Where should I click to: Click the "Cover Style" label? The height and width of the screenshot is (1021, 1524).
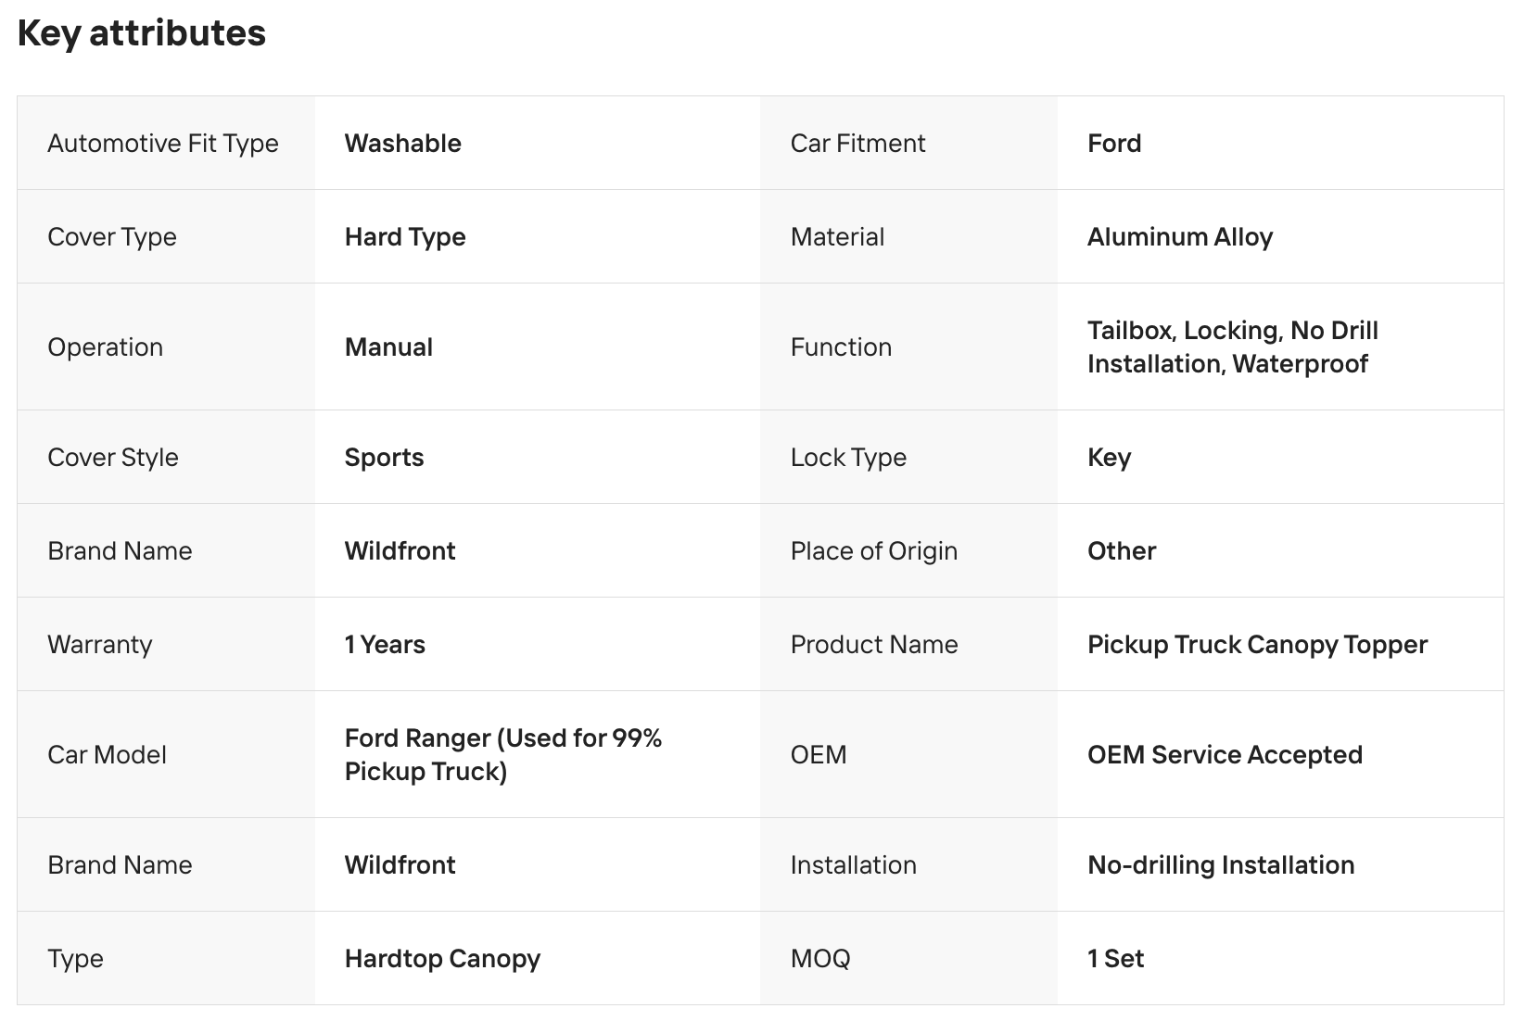113,458
